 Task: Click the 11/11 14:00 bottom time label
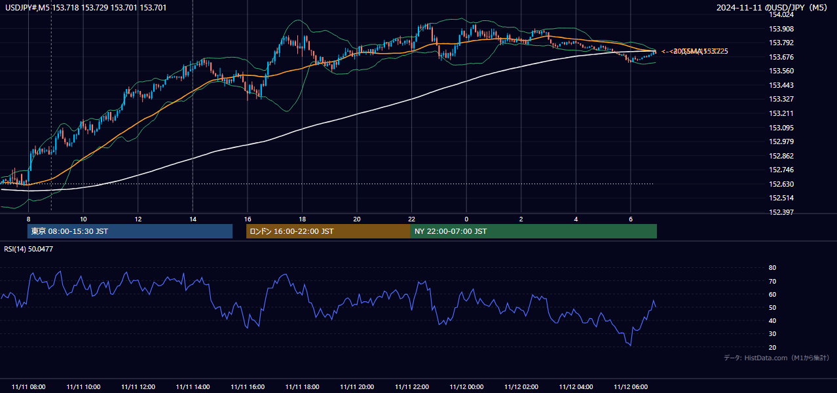(193, 387)
